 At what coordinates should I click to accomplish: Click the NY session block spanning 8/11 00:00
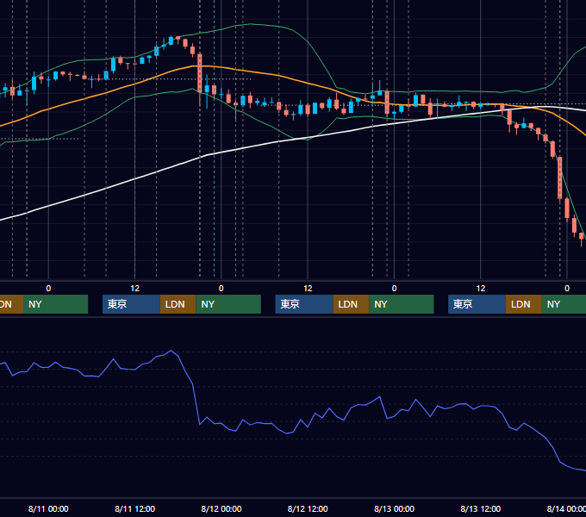55,304
